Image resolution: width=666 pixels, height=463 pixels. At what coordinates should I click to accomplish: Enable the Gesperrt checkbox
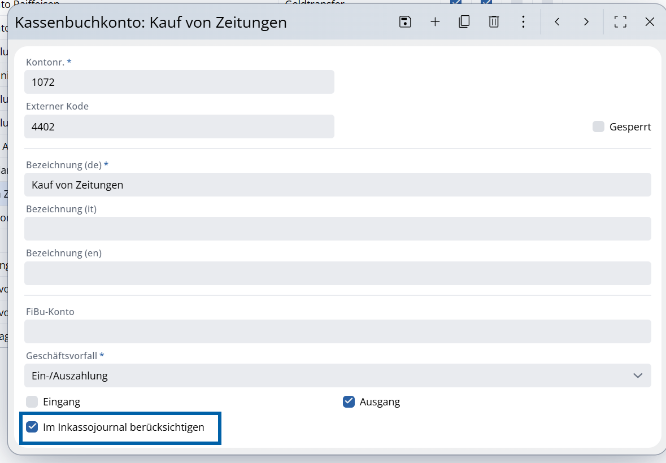pos(598,126)
